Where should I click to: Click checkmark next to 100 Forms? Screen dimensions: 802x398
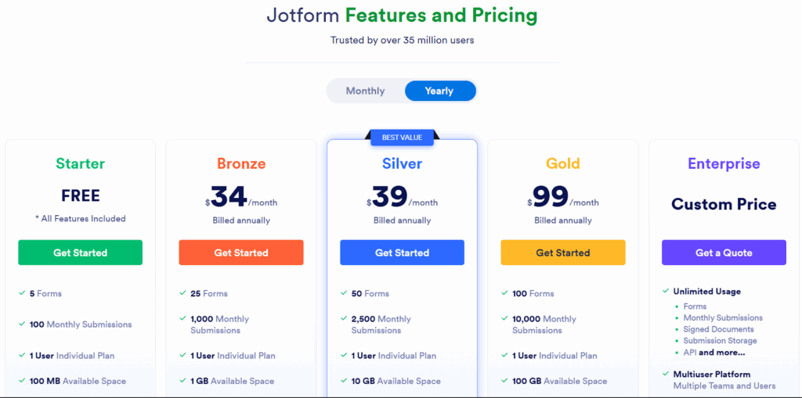pos(504,293)
